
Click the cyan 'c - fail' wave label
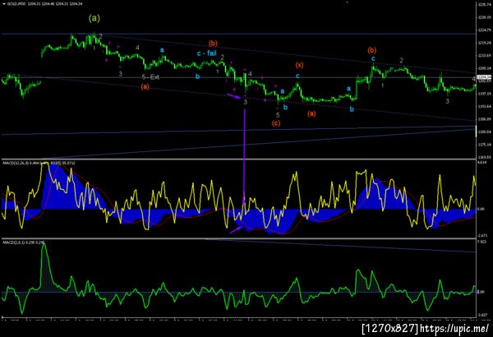[x=206, y=53]
